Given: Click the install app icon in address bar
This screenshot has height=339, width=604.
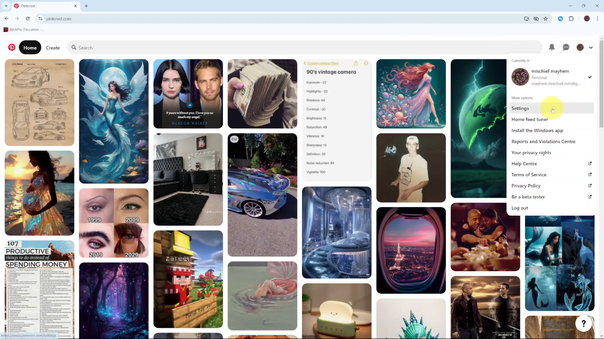Looking at the screenshot, I should [x=527, y=18].
